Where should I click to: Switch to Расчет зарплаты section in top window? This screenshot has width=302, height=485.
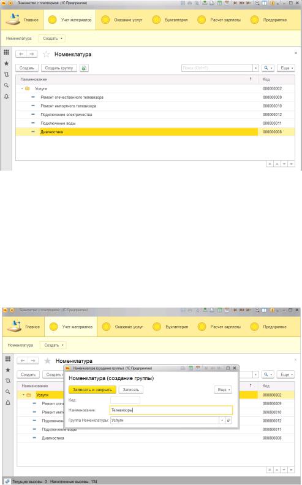click(221, 20)
